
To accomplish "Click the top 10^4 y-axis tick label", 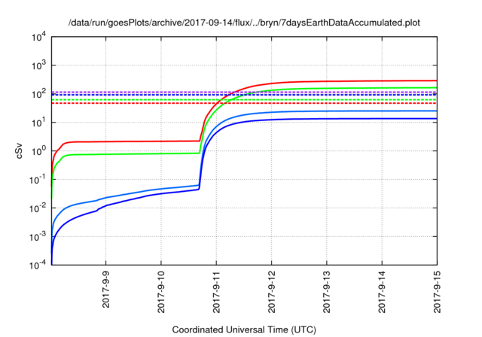I will pyautogui.click(x=37, y=37).
